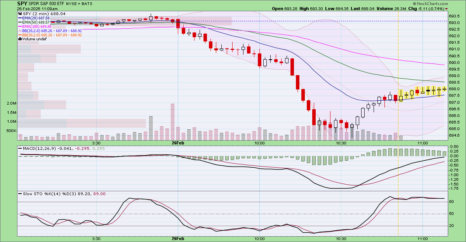Click the 26Feb date label under the price panel
This screenshot has width=466, height=242.
click(178, 143)
